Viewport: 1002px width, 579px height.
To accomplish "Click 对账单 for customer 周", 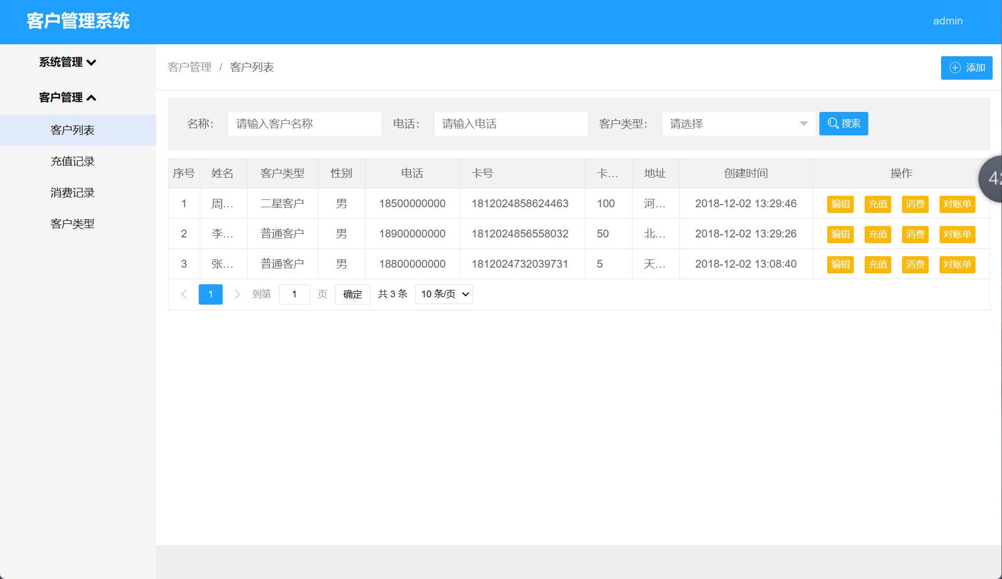I will coord(957,204).
